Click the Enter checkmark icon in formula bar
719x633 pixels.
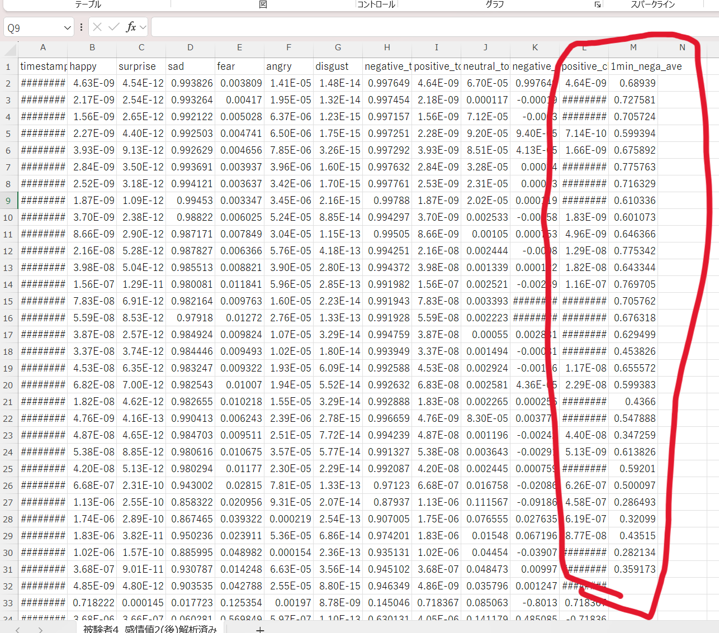pyautogui.click(x=114, y=27)
